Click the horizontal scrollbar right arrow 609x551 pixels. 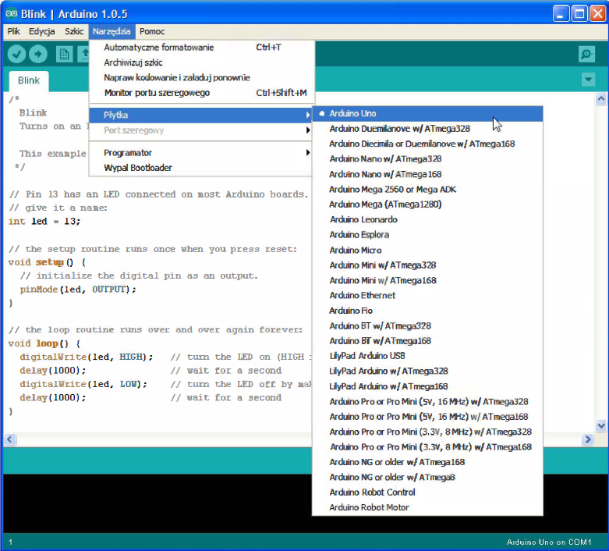tap(588, 439)
